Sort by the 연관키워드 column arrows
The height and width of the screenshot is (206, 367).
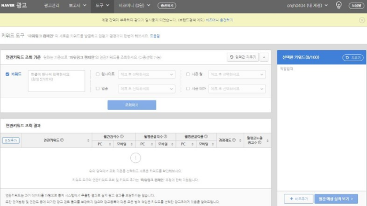point(88,141)
